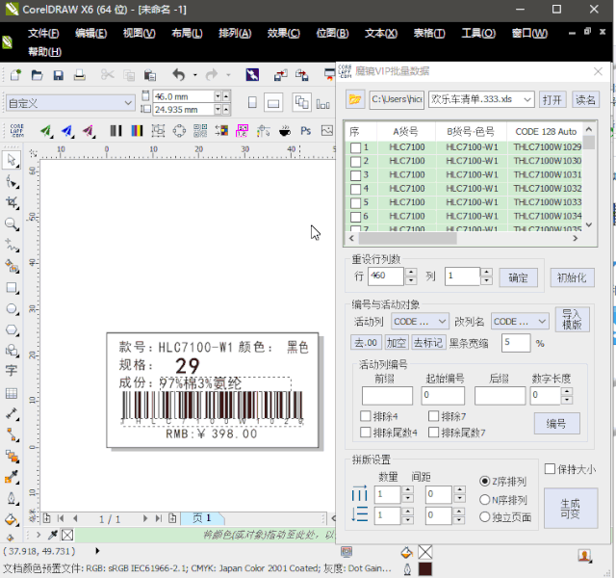Image resolution: width=616 pixels, height=578 pixels.
Task: Open the 活动列 CODE dropdown
Action: coord(442,321)
